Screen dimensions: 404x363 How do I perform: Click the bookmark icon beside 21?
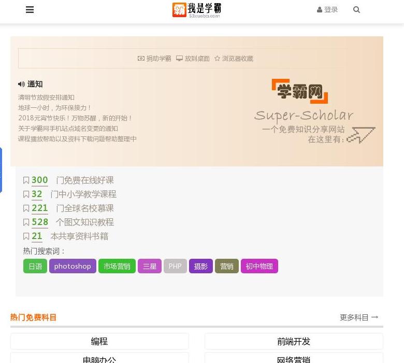26,236
